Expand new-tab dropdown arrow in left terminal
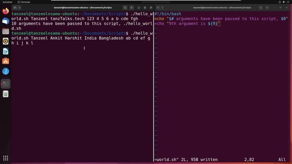The width and height of the screenshot is (292, 164). 19,8
